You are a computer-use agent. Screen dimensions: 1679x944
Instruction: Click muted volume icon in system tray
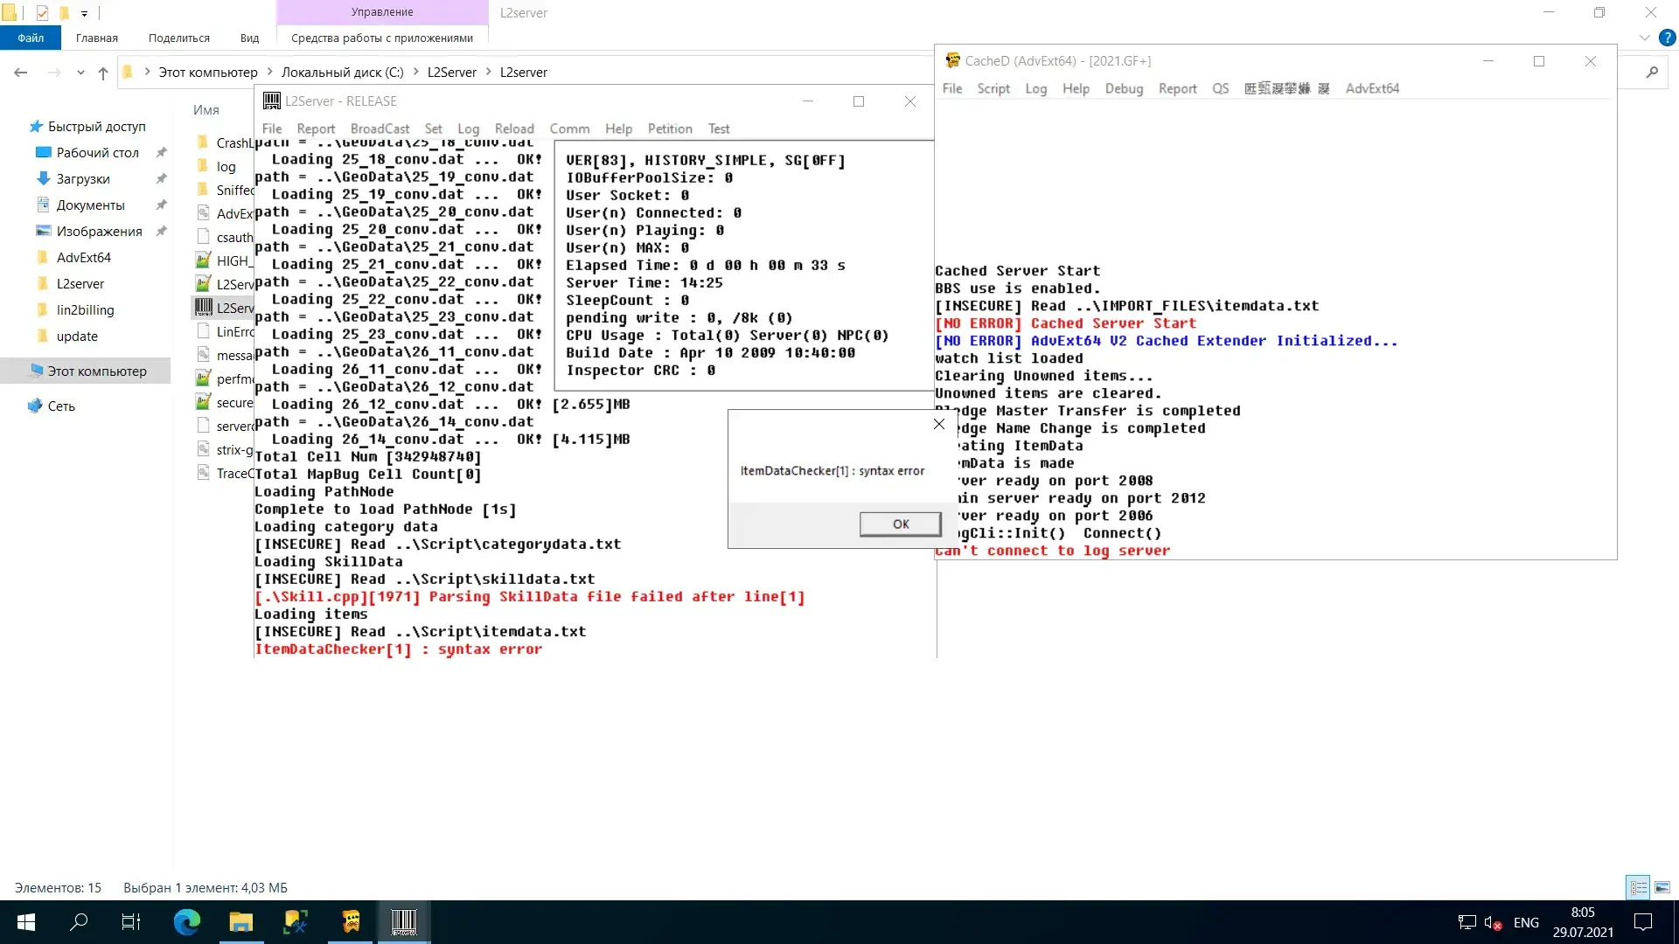(x=1493, y=923)
